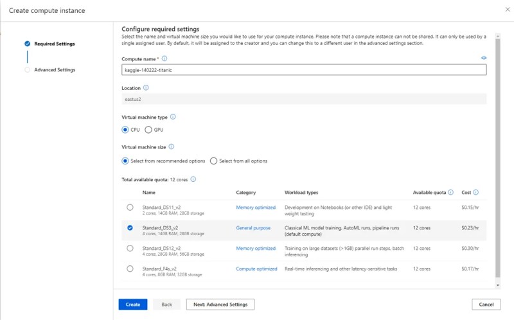Viewport: 514px width, 320px height.
Task: Open the Required Settings step
Action: click(55, 44)
